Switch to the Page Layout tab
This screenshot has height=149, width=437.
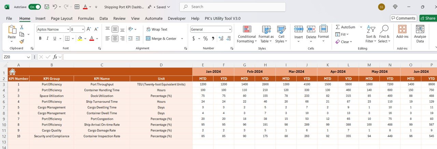(62, 18)
